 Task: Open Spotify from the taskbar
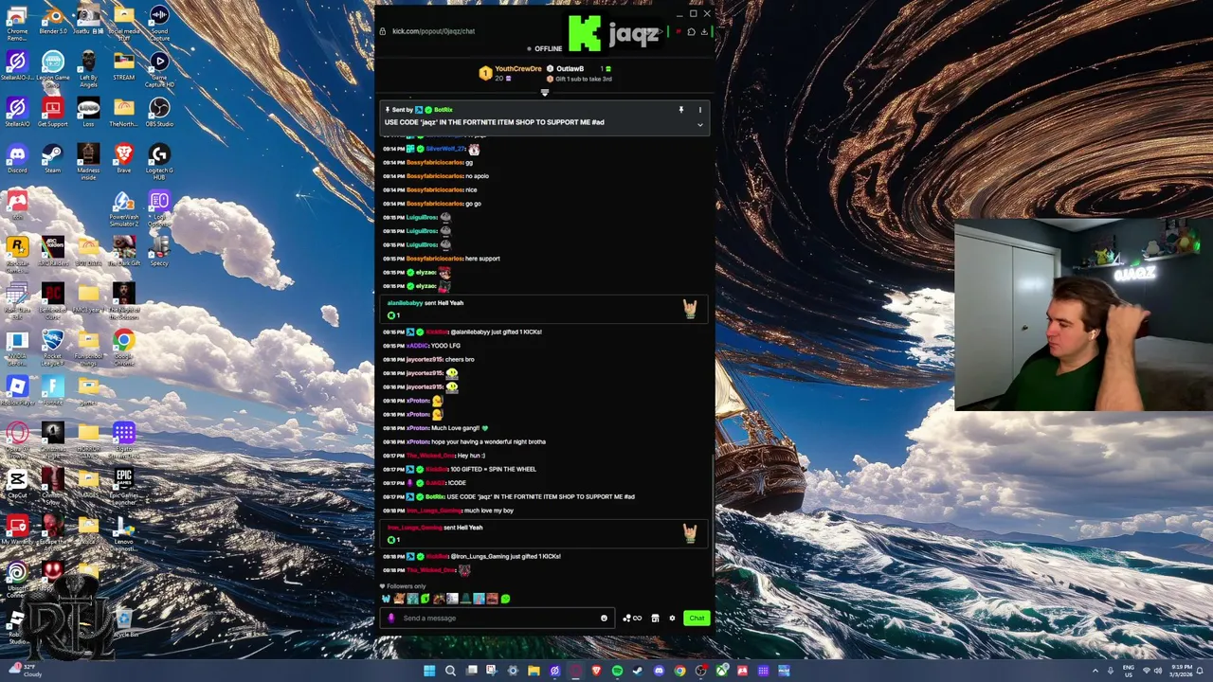coord(617,671)
